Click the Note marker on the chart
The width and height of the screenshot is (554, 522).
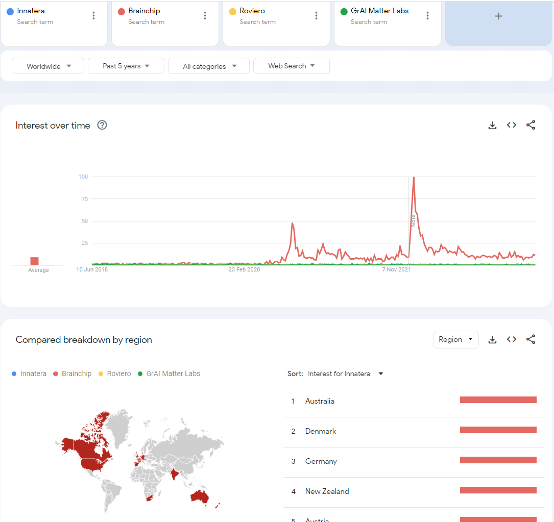point(413,221)
